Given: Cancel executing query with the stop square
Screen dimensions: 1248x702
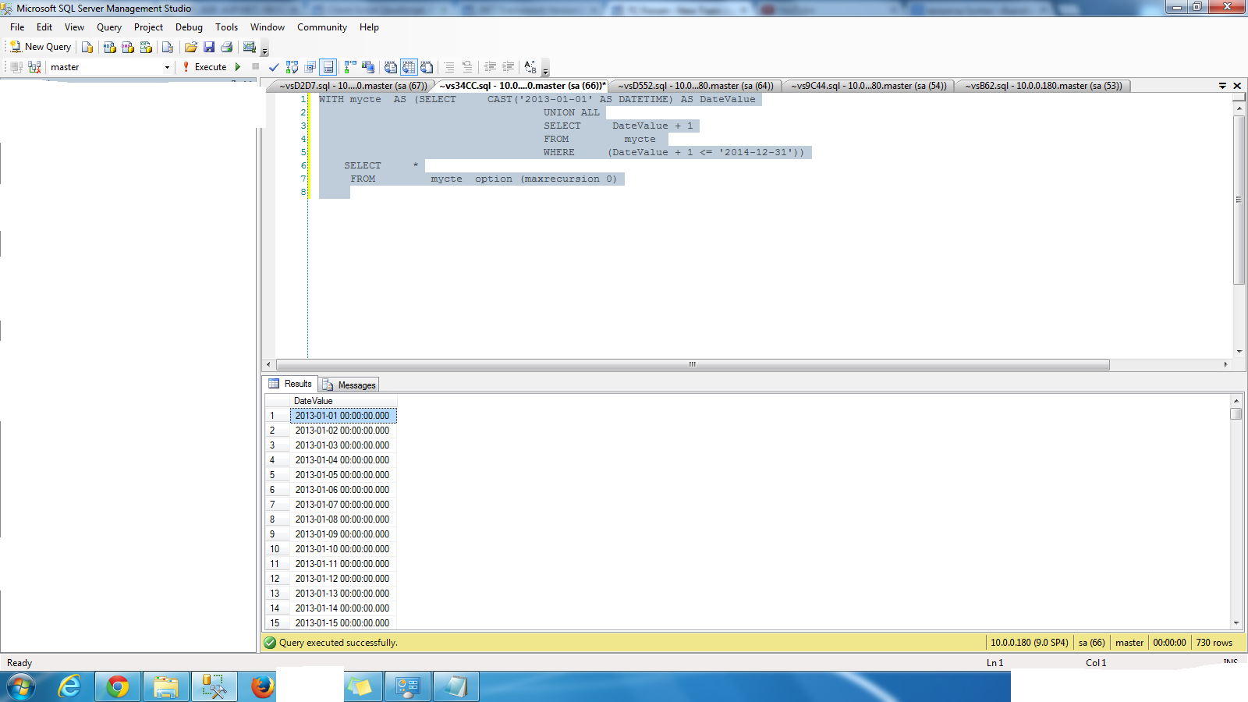Looking at the screenshot, I should [255, 66].
